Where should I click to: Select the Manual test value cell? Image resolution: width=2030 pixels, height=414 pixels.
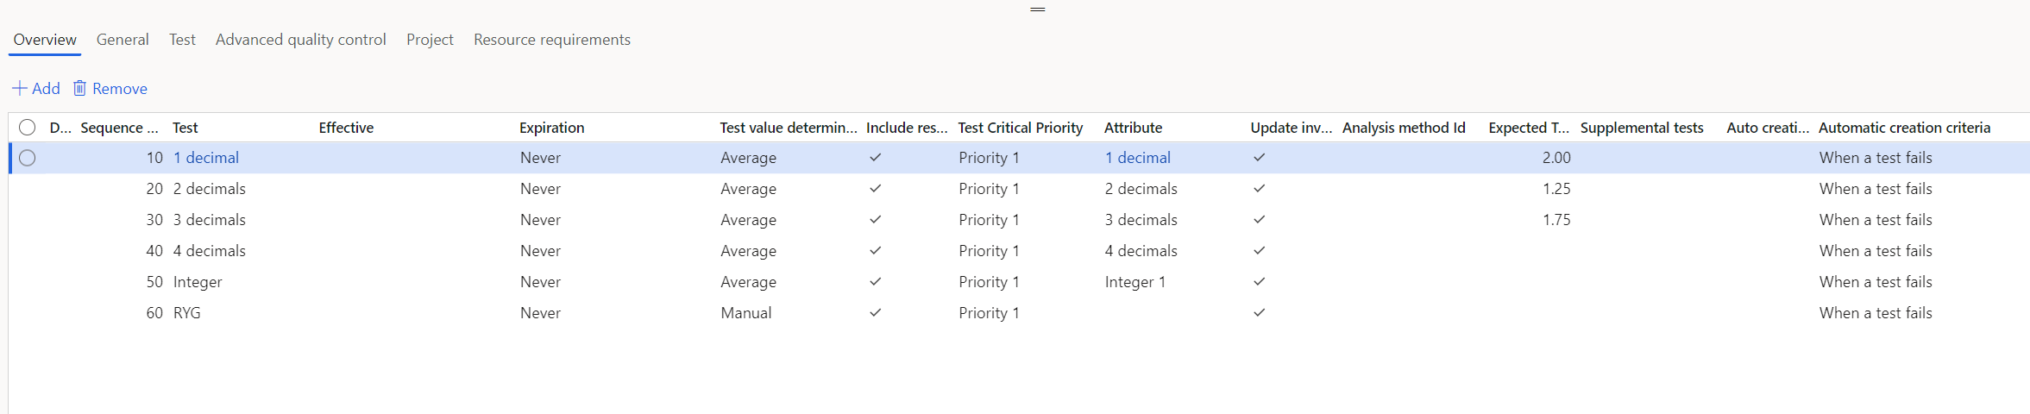(x=746, y=313)
